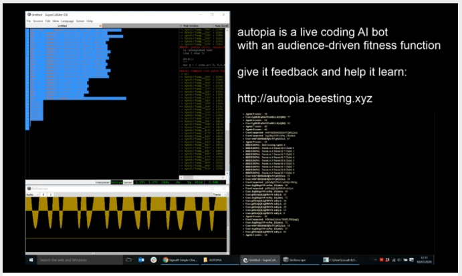Open the Session menu
This screenshot has height=276, width=462.
pyautogui.click(x=38, y=21)
